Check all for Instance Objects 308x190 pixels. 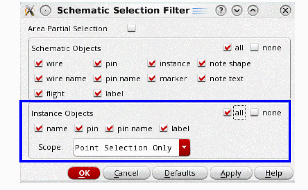(x=227, y=113)
